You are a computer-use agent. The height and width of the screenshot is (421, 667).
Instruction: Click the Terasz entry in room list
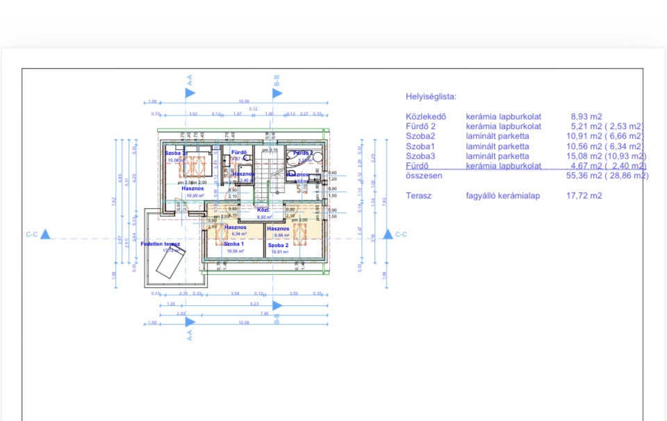(x=419, y=196)
